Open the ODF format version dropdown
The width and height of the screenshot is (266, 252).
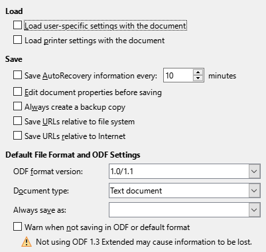254,172
